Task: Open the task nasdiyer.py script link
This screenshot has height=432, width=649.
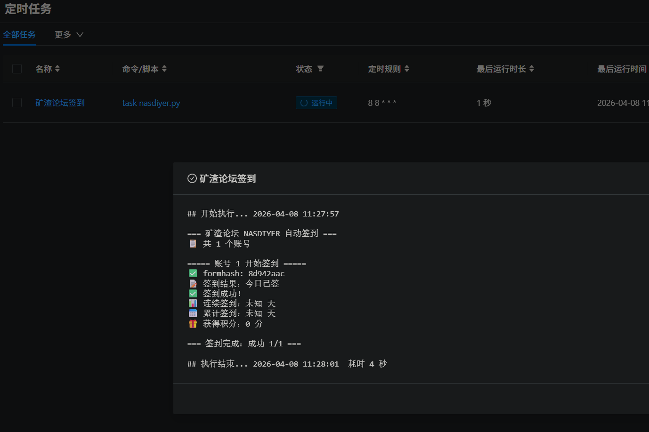Action: coord(151,103)
